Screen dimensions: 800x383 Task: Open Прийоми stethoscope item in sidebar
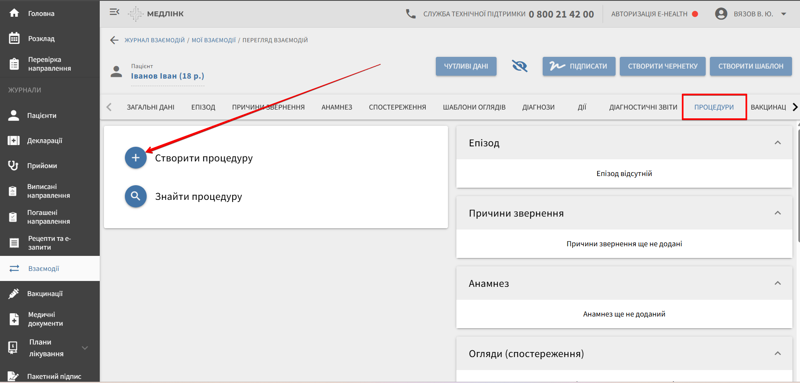point(14,166)
